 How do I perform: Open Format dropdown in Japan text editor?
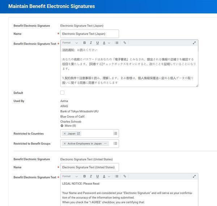coord(70,43)
